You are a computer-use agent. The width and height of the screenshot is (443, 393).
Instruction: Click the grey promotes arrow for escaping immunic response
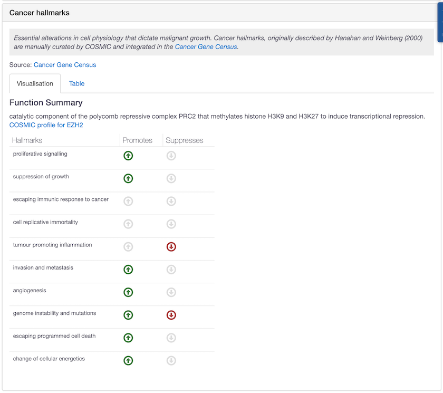point(128,201)
